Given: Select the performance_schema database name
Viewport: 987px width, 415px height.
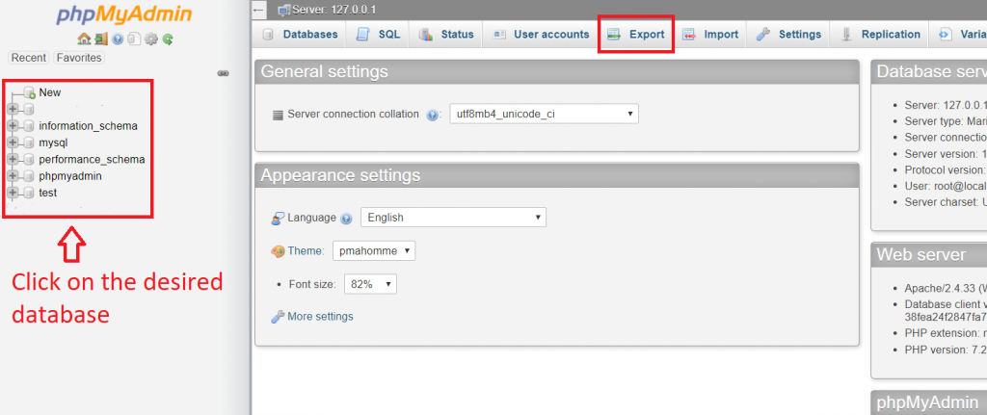Looking at the screenshot, I should tap(92, 160).
